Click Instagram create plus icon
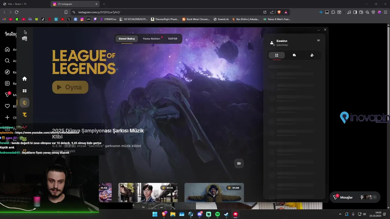 (x=7, y=117)
